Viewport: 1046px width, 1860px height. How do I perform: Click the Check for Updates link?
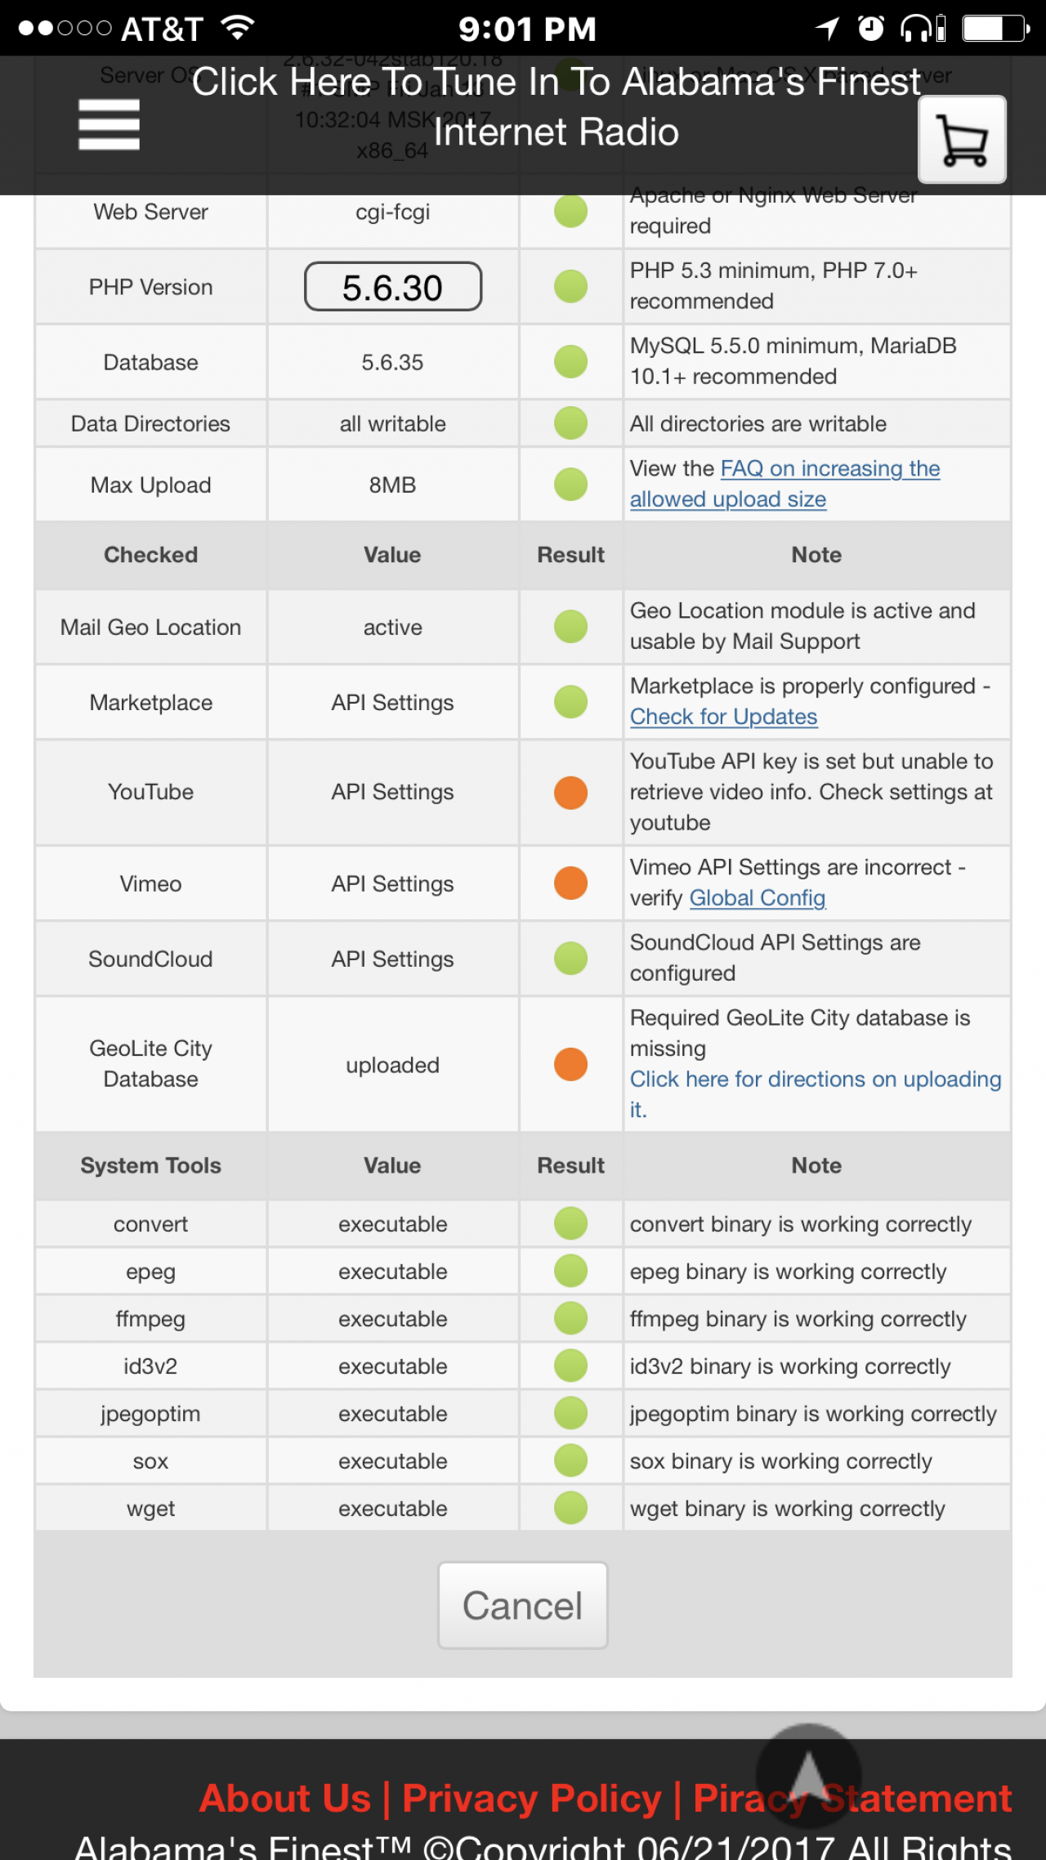[723, 717]
